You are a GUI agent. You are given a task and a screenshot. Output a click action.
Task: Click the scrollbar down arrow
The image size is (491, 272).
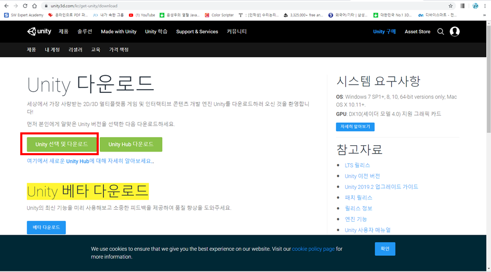488,268
